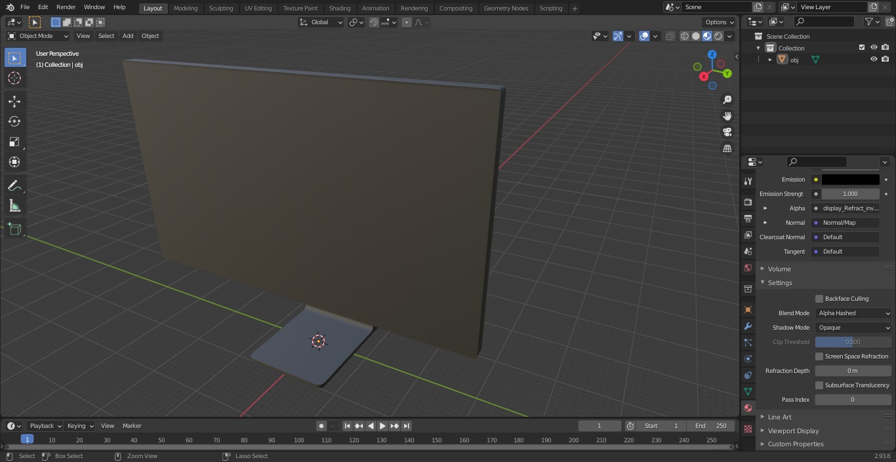The height and width of the screenshot is (462, 896).
Task: Open Object Data properties green triangle icon
Action: tap(748, 391)
